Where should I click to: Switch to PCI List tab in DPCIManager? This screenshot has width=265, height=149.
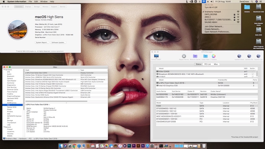click(208, 64)
